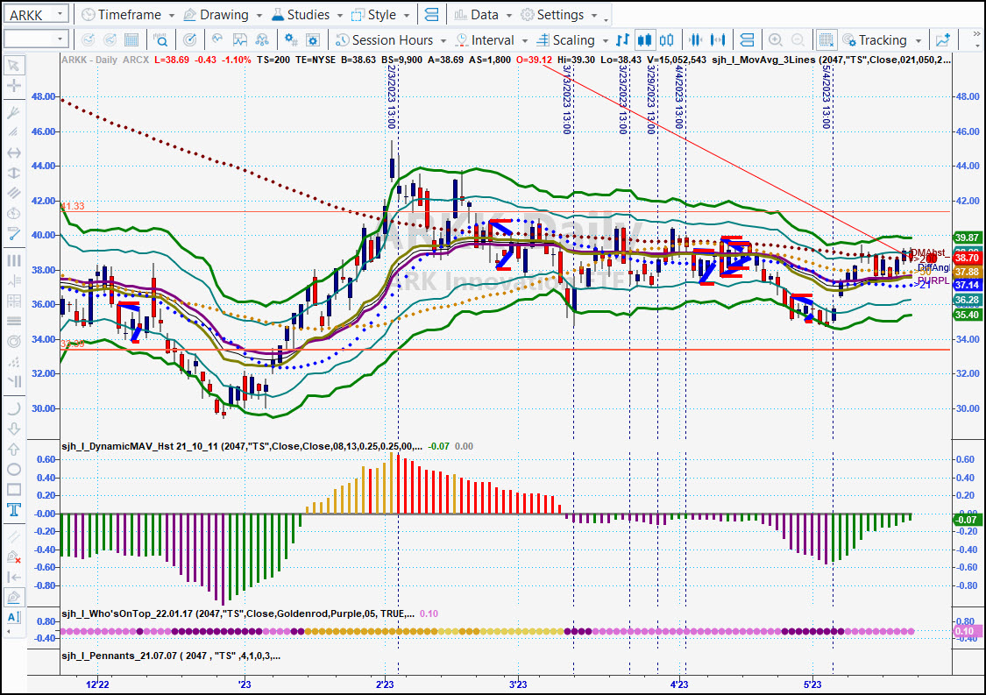Click the calendar grid toolbar icon
The height and width of the screenshot is (695, 986).
pos(131,40)
